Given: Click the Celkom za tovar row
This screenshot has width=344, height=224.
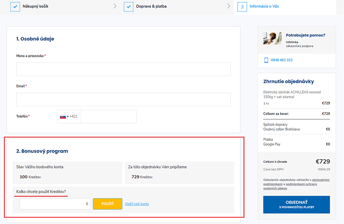Looking at the screenshot, I should click(x=296, y=114).
